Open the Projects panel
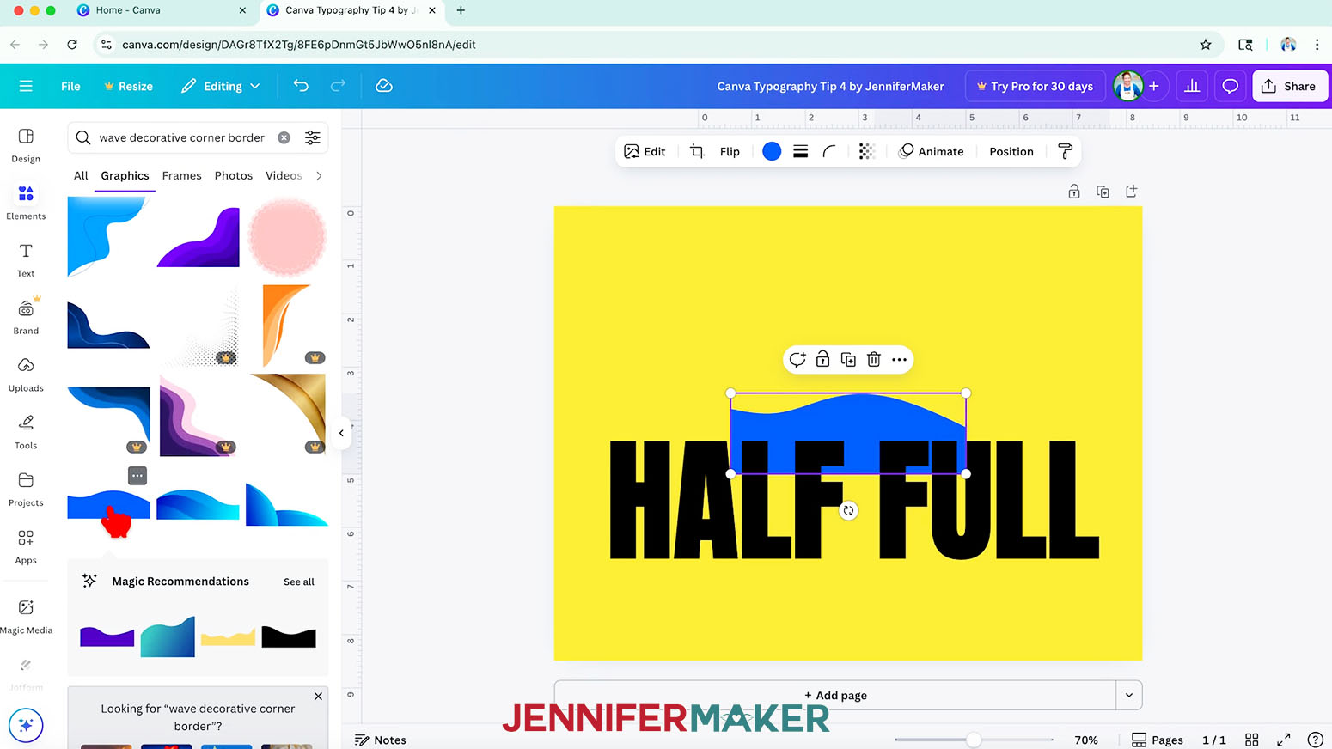 [26, 490]
